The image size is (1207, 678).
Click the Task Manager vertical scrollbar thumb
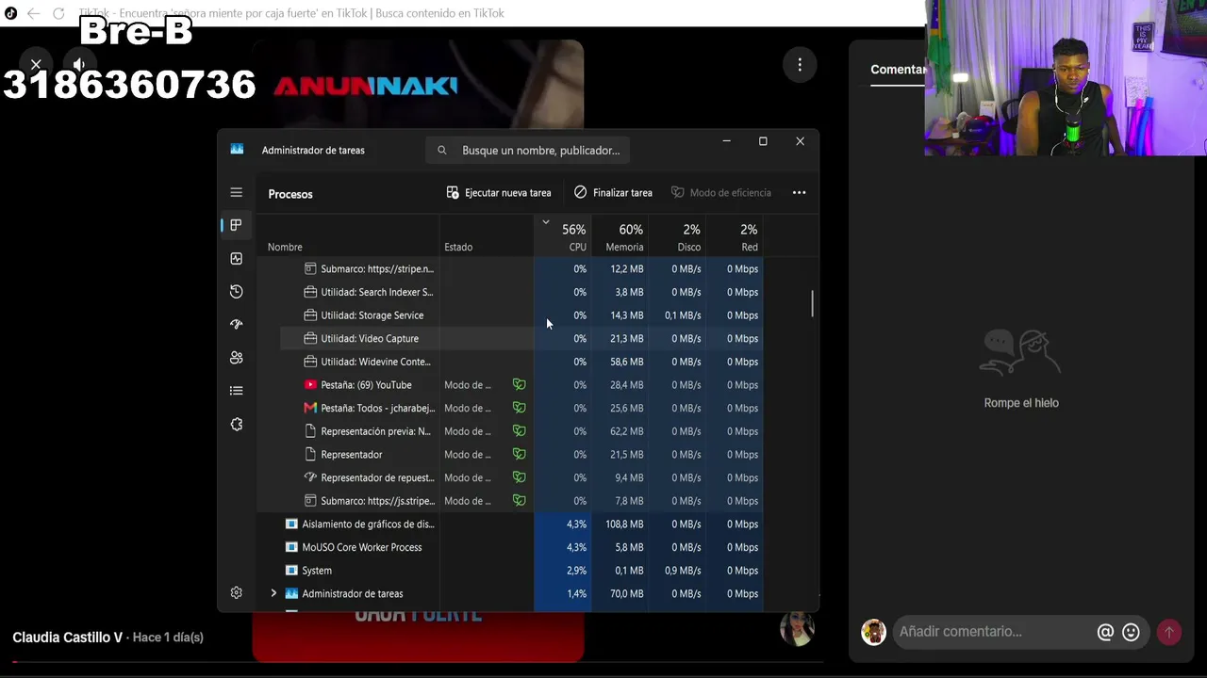(x=812, y=303)
